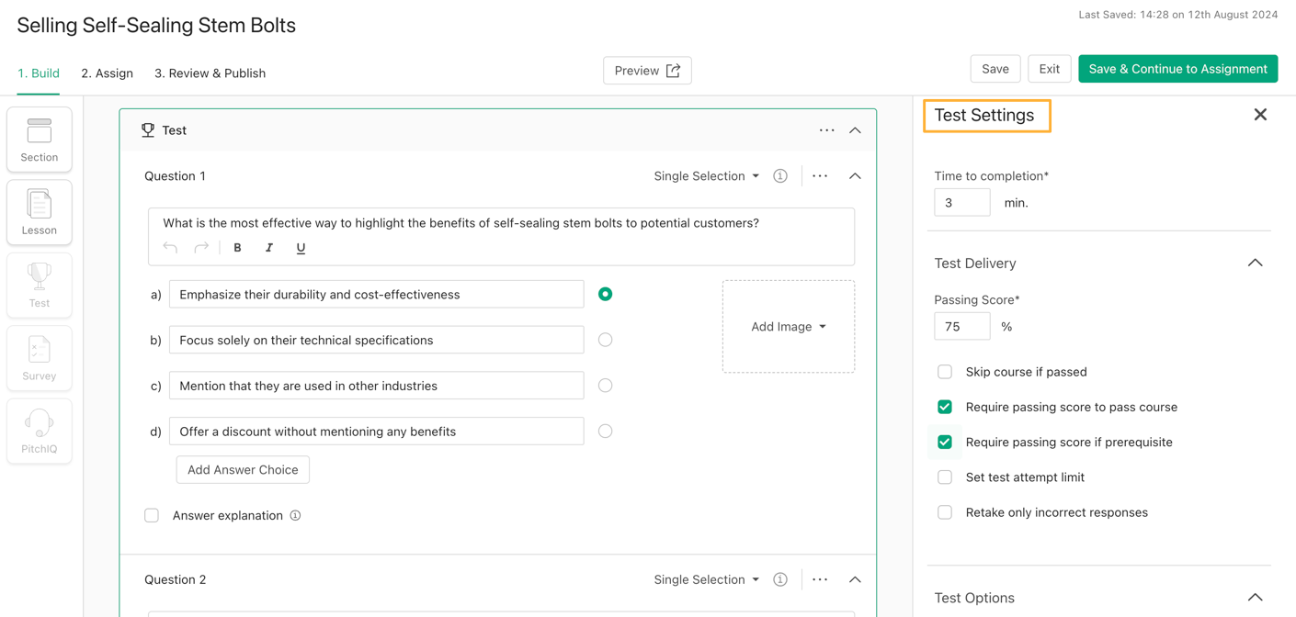This screenshot has height=617, width=1296.
Task: Edit answer c) other industries field
Action: (x=377, y=386)
